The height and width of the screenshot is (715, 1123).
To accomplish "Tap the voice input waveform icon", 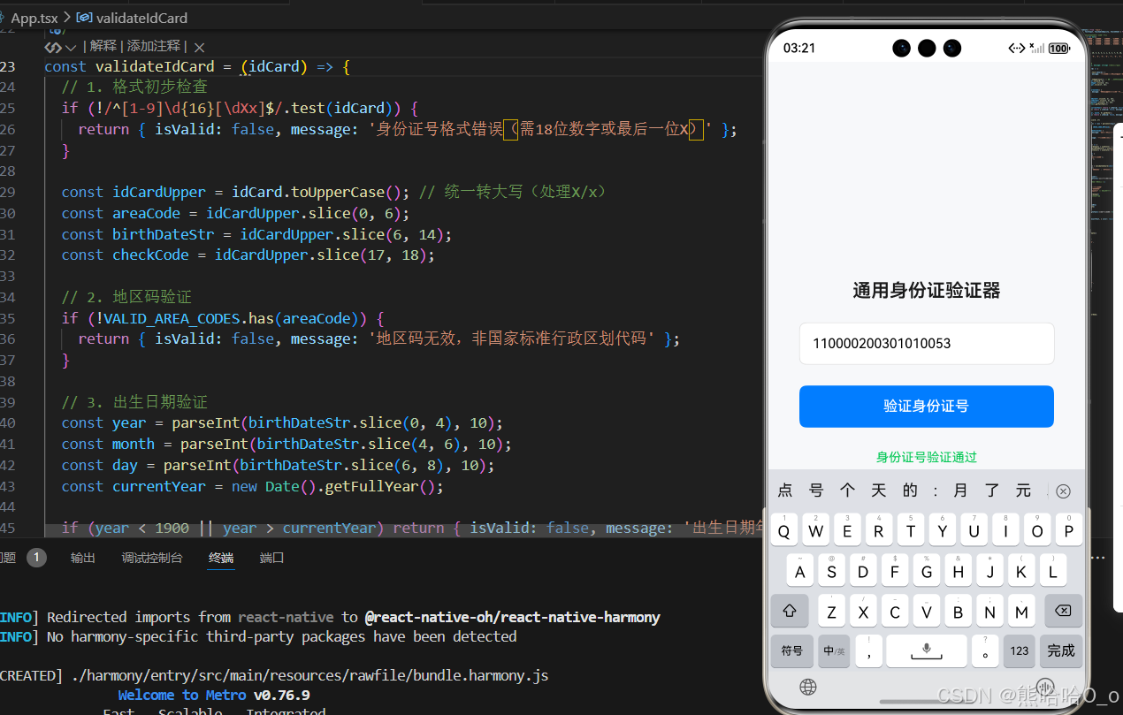I will click(1045, 687).
